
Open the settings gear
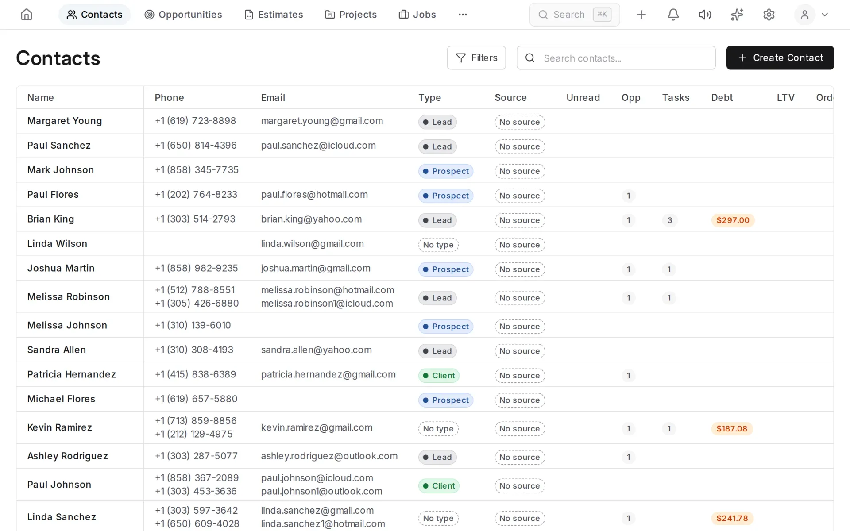click(769, 15)
